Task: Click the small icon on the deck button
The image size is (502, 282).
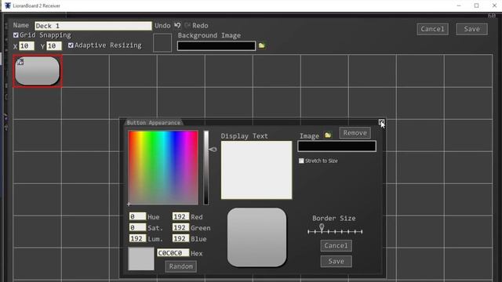Action: click(x=20, y=62)
